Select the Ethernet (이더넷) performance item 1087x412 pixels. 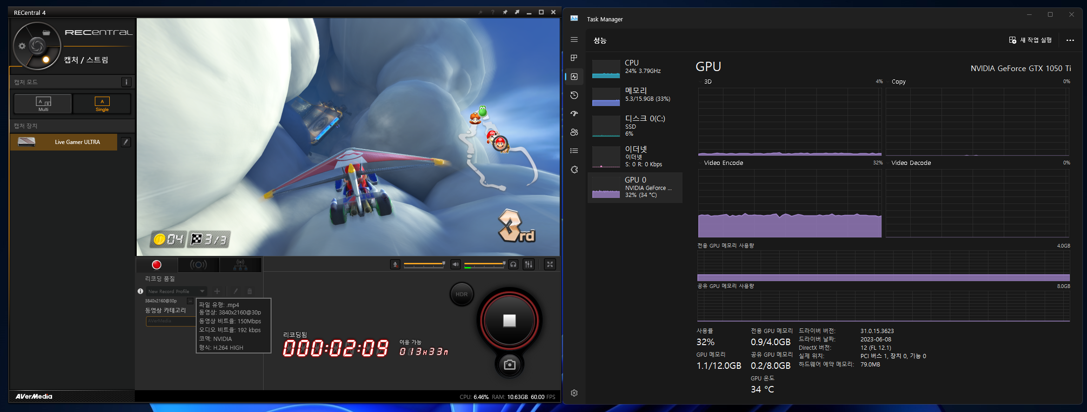635,157
